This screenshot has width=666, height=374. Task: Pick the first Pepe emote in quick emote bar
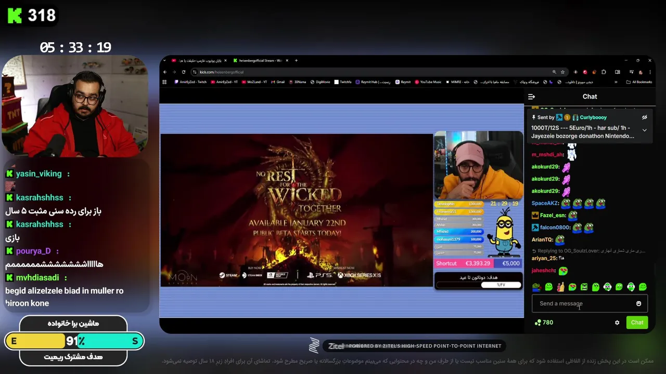pos(536,287)
